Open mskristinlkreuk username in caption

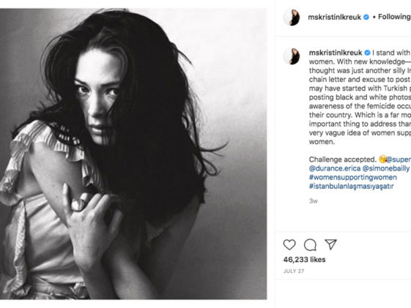point(336,53)
